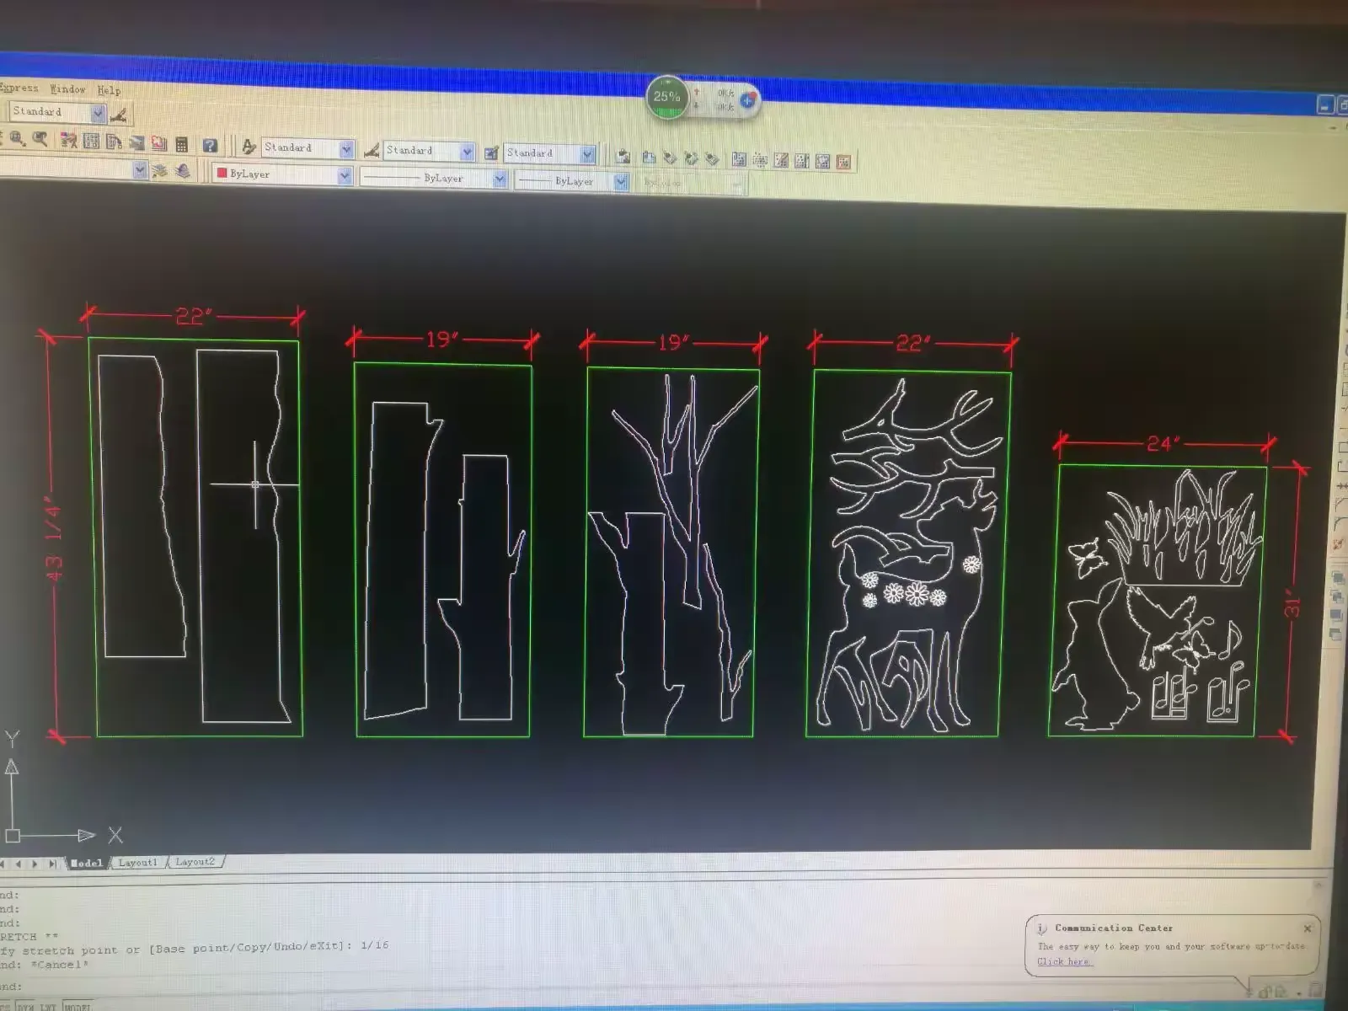Image resolution: width=1348 pixels, height=1011 pixels.
Task: Toggle the MODEL status bar button
Action: [x=78, y=1006]
